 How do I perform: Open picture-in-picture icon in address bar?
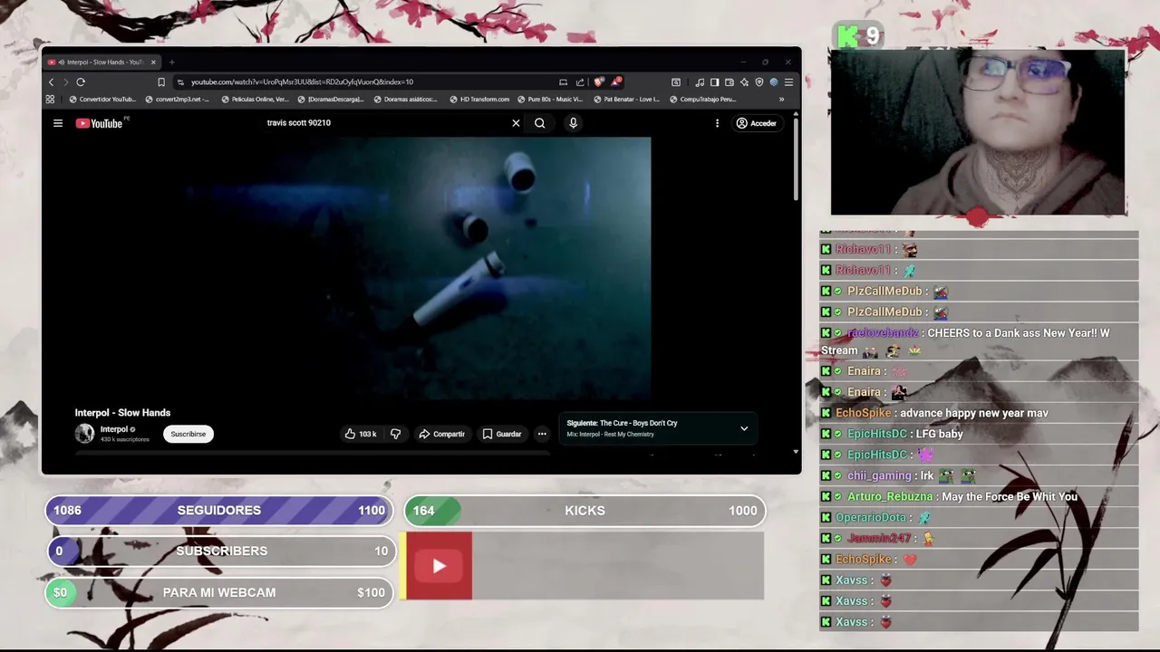point(563,82)
